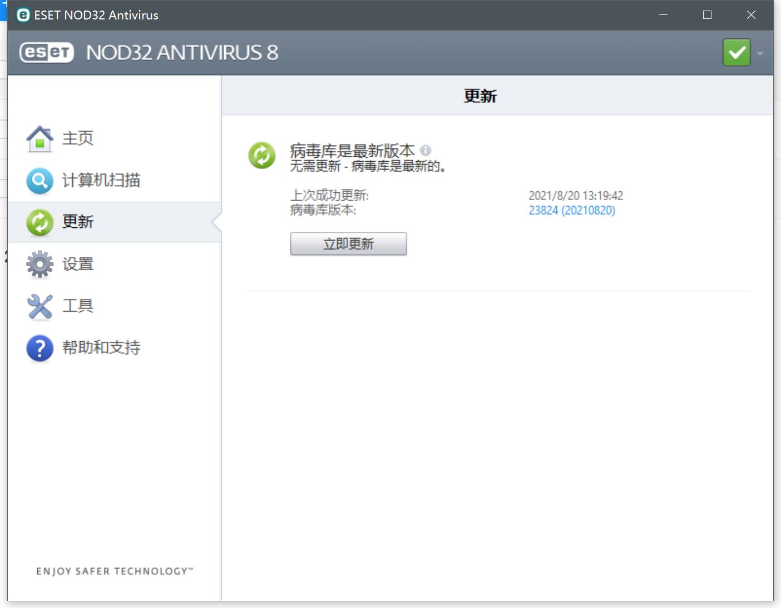Click the 无需更新 status message
The height and width of the screenshot is (608, 781).
pos(368,166)
